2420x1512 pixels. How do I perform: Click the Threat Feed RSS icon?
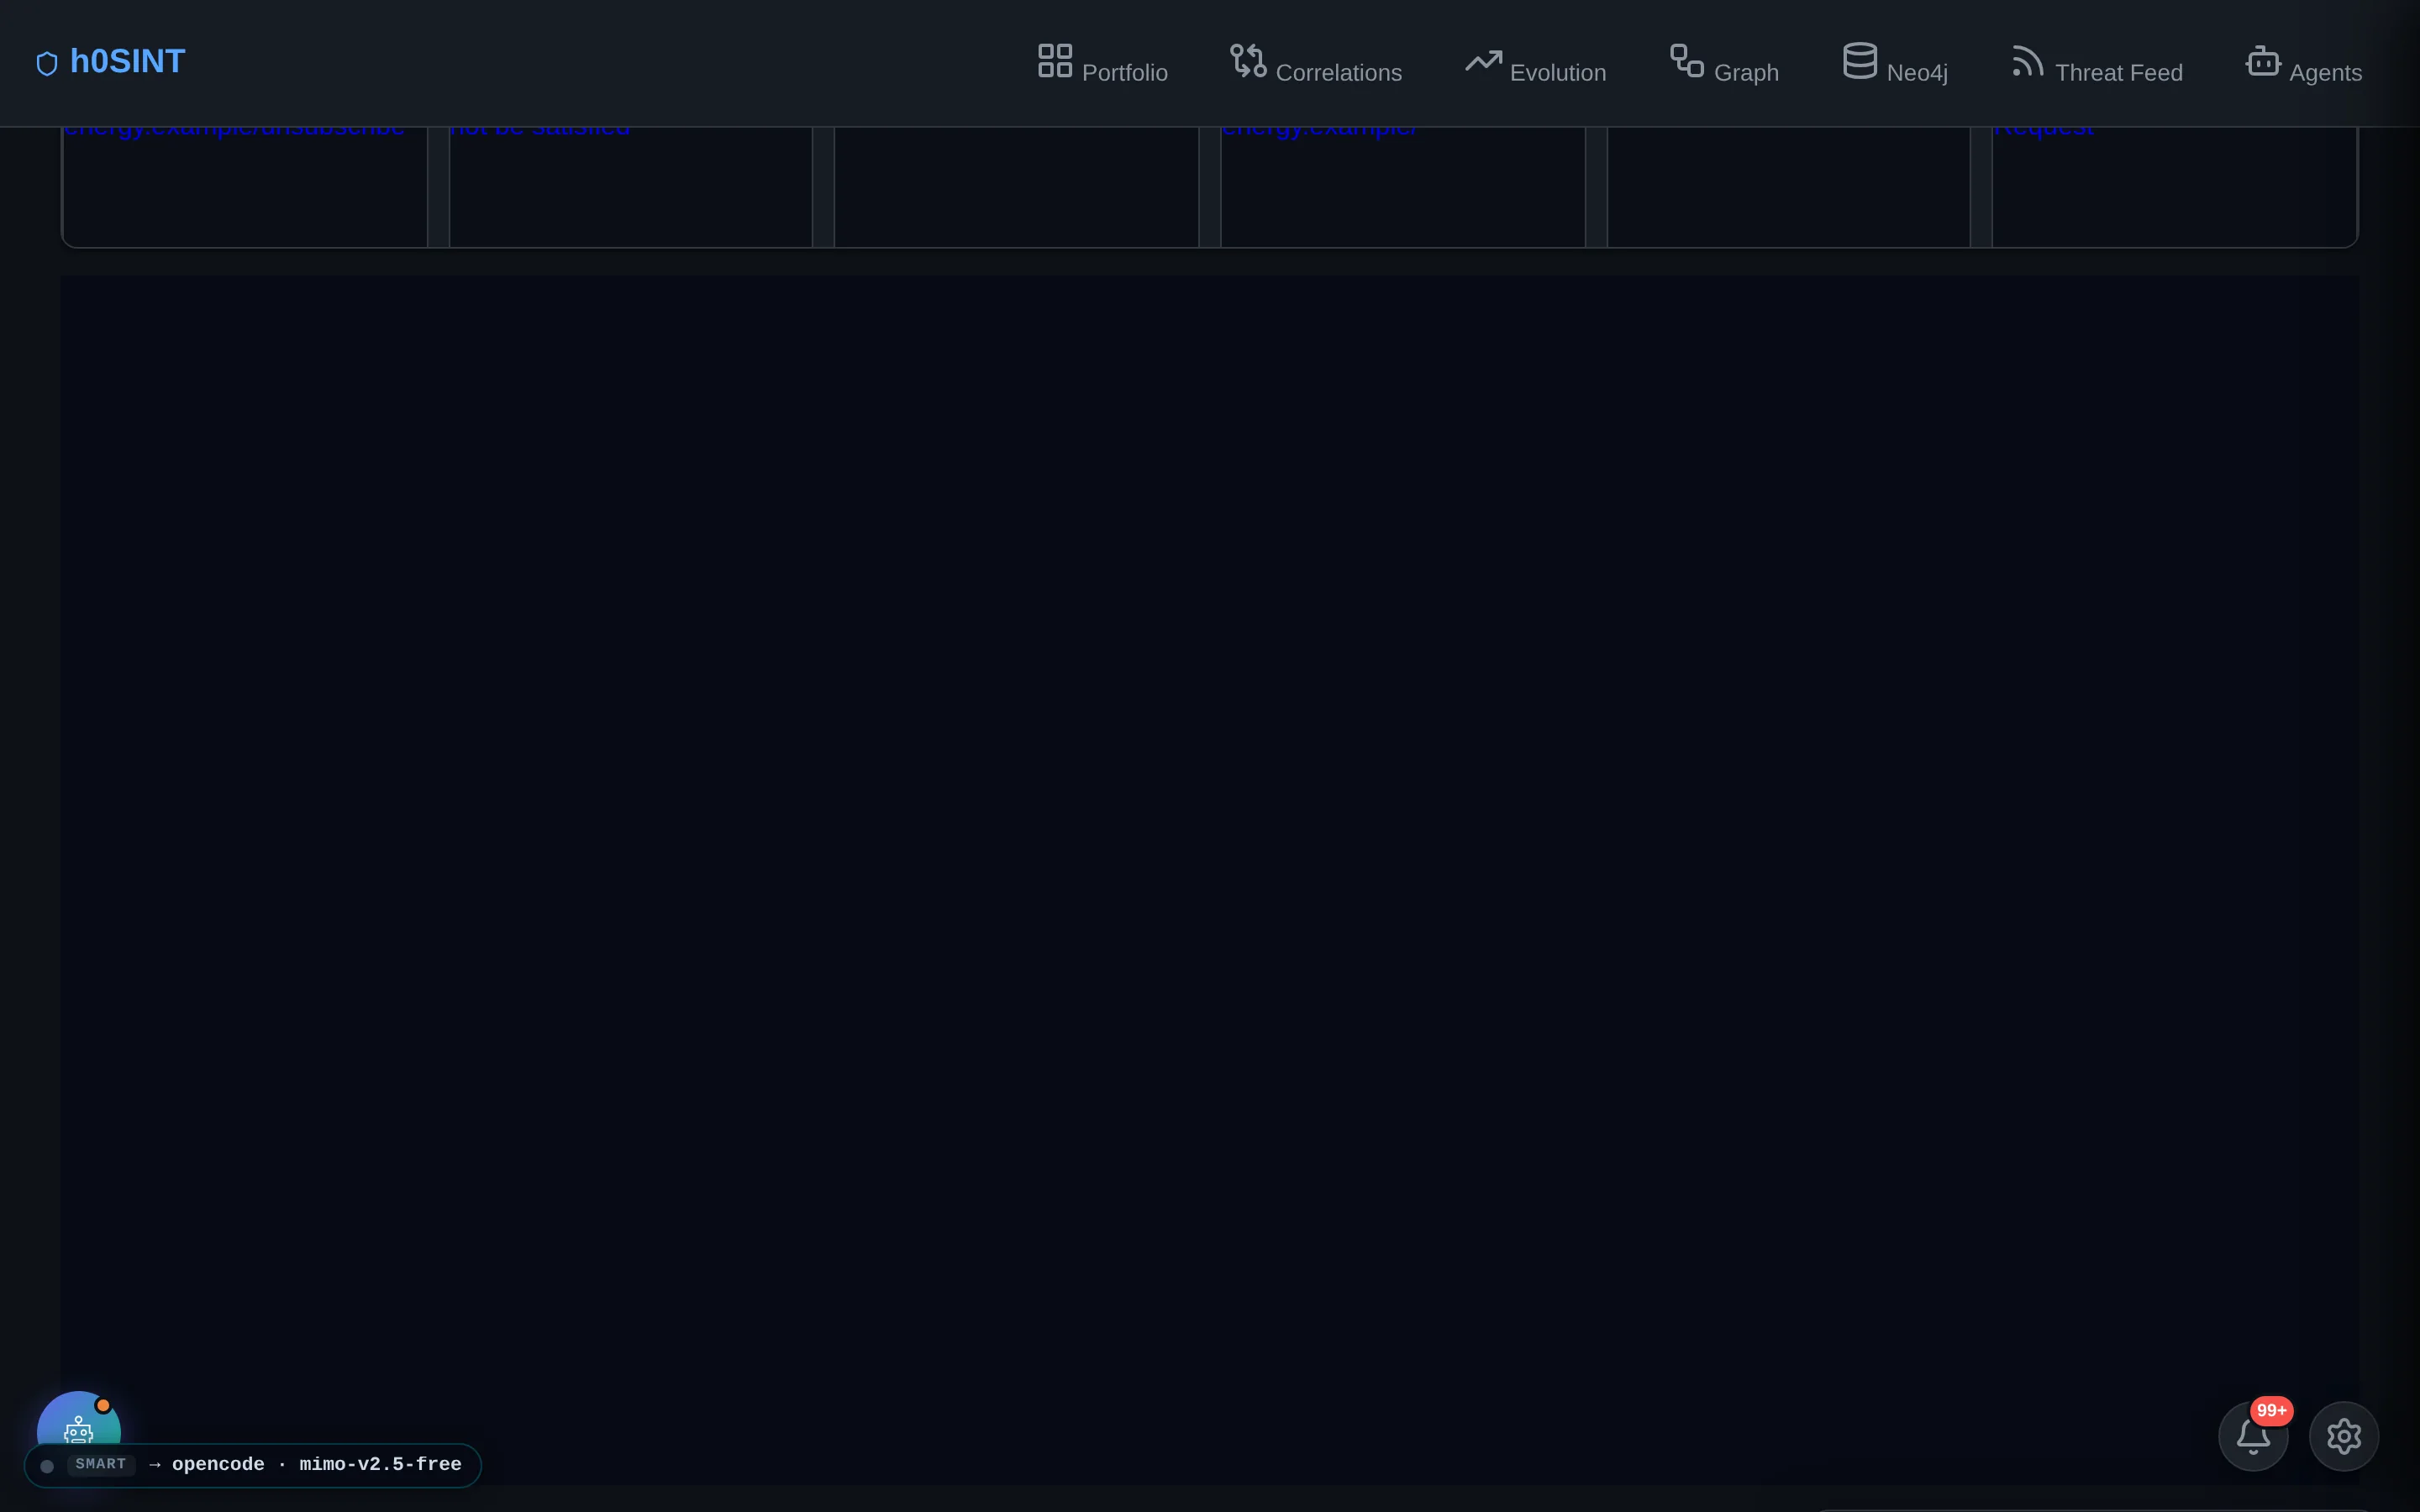[2028, 60]
